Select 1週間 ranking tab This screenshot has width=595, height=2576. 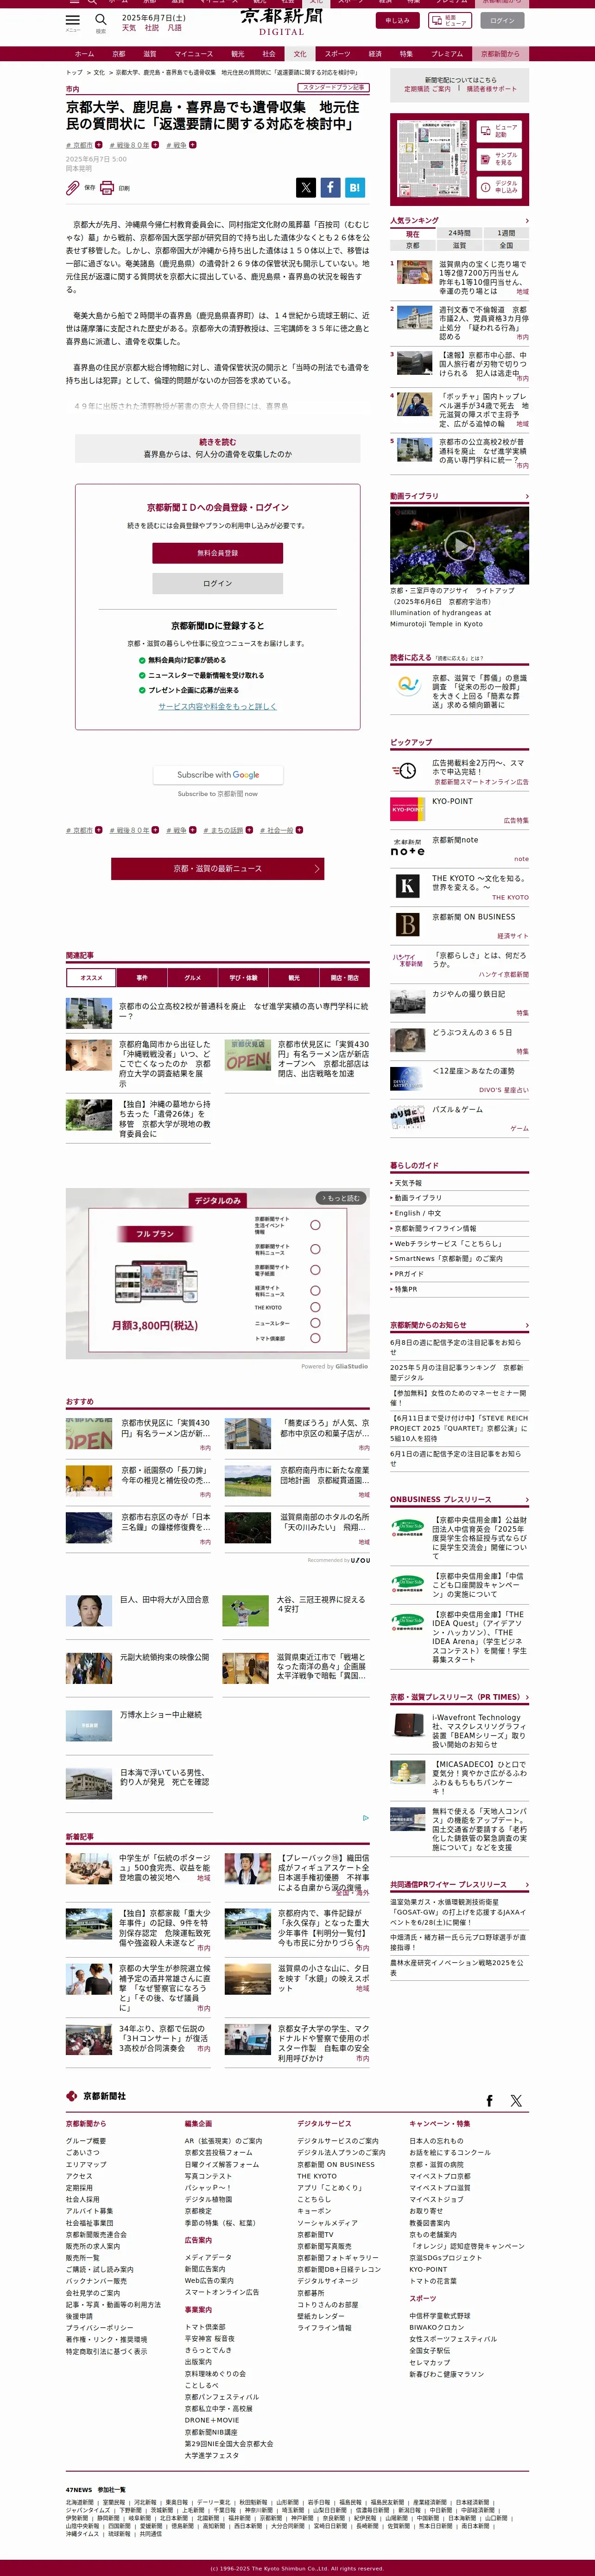(x=506, y=233)
